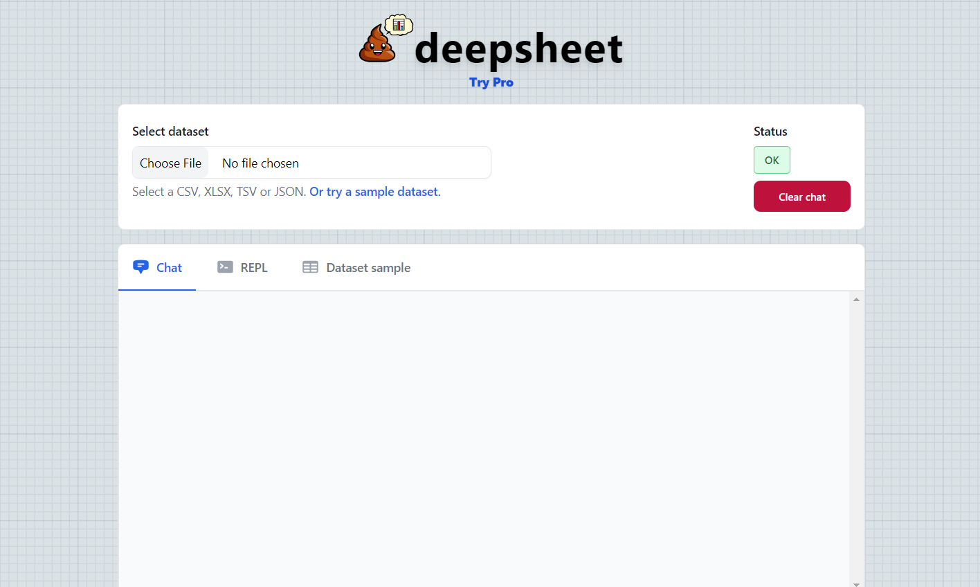This screenshot has height=587, width=980.
Task: Click the scrollbar up arrow
Action: [856, 298]
